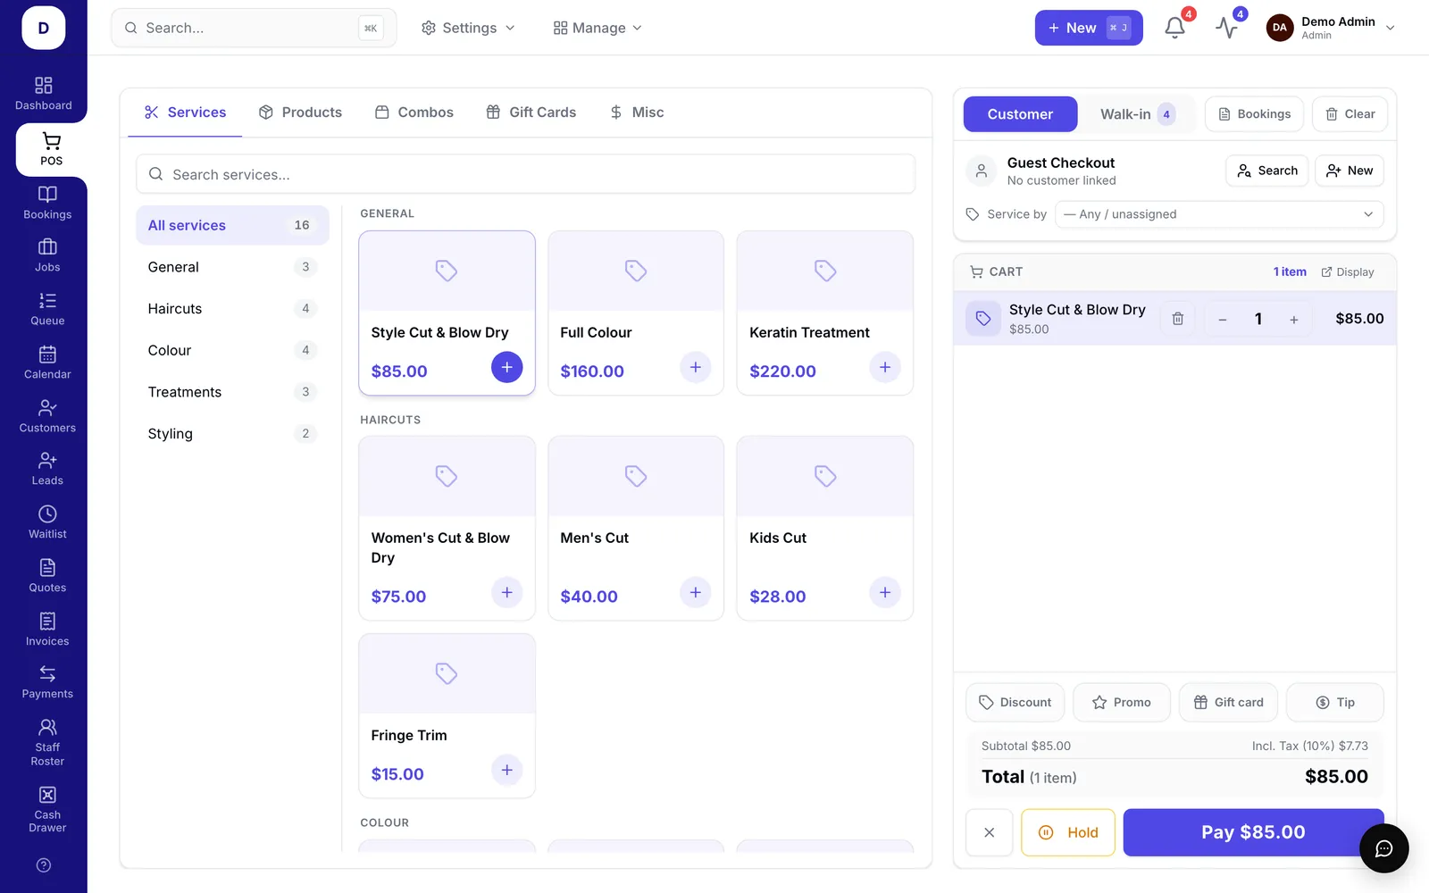
Task: Switch to the Products tab
Action: [x=300, y=113]
